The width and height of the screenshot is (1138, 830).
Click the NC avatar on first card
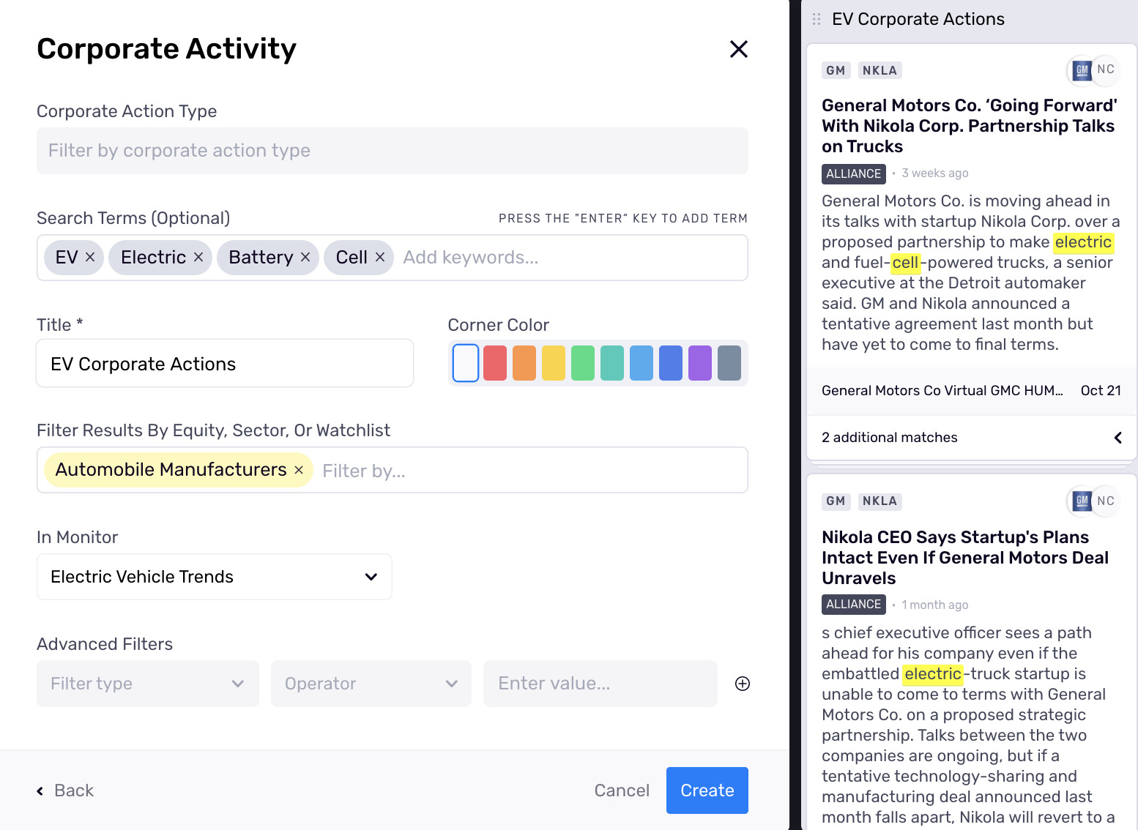1106,70
